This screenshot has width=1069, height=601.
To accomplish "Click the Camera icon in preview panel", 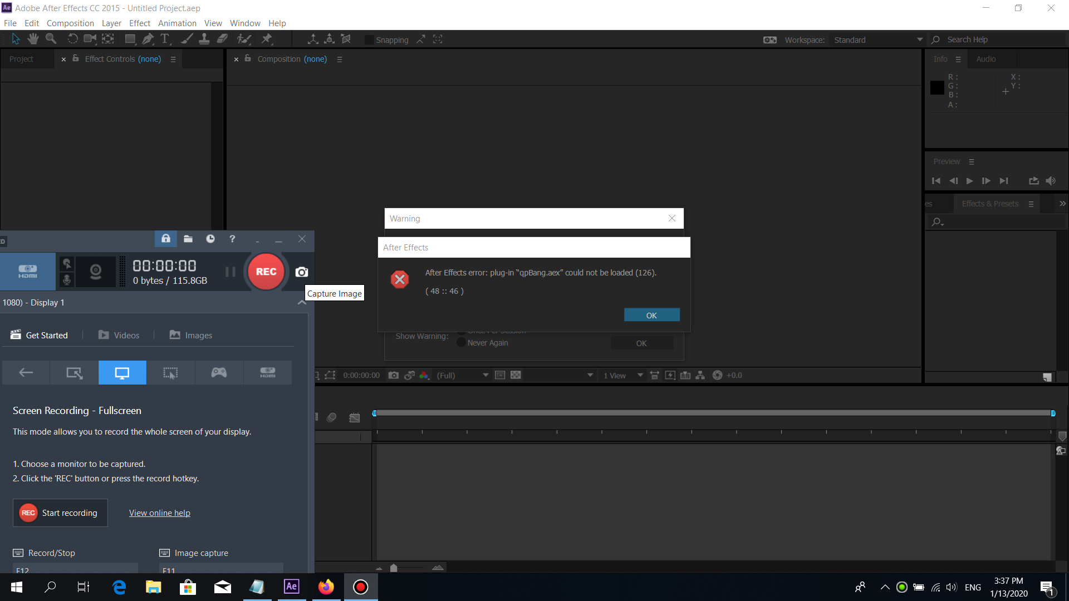I will [x=394, y=375].
